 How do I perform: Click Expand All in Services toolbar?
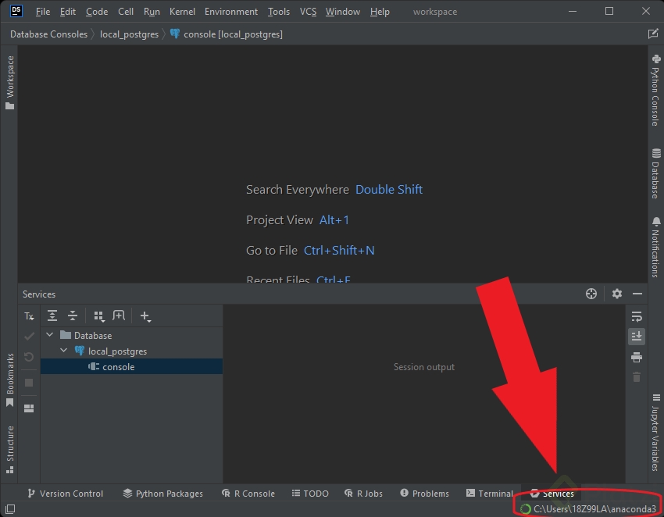[x=52, y=316]
